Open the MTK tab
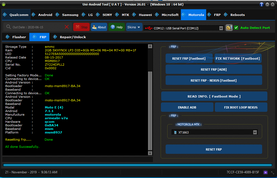 coord(122,15)
